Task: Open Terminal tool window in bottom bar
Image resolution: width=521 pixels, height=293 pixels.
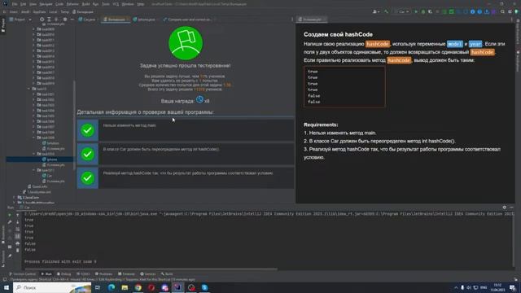Action: [126, 274]
